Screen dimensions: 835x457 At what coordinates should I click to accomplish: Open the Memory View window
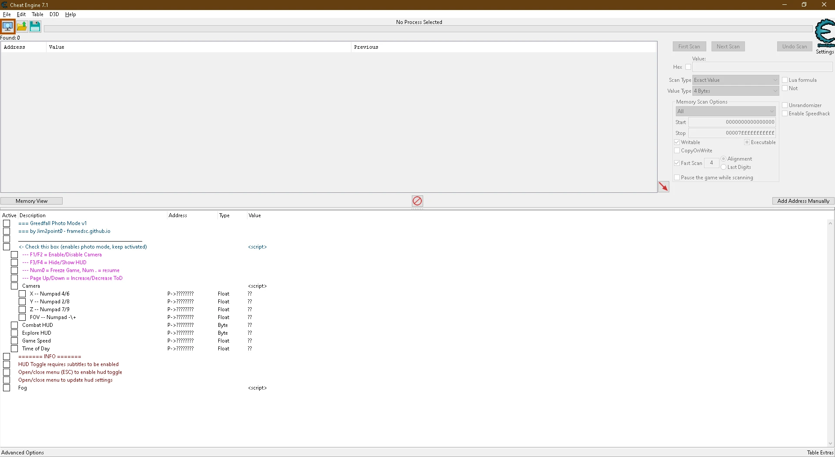coord(31,201)
